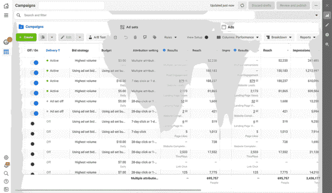Turn on the last Off campaign toggle

32,172
